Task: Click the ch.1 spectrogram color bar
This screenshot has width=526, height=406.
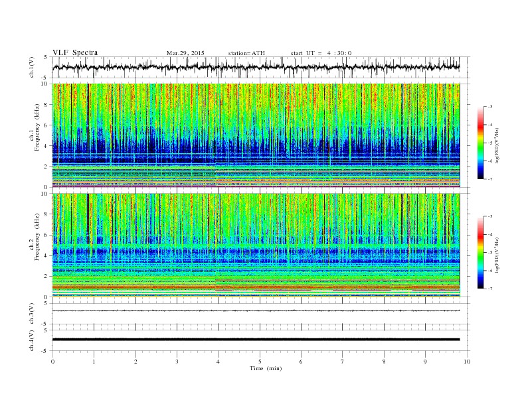Action: coord(480,143)
